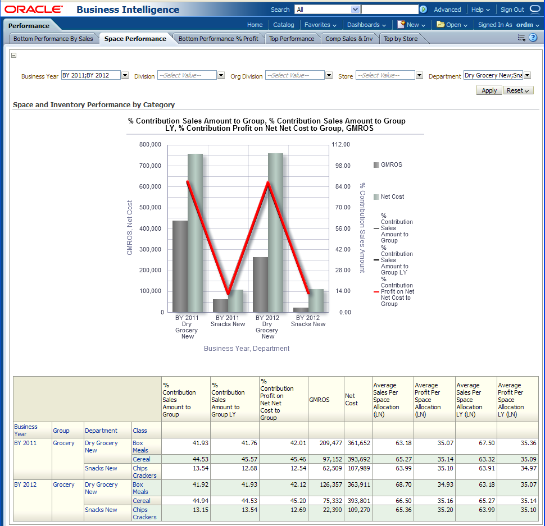Expand the Business Year dropdown arrow
Image resolution: width=545 pixels, height=526 pixels.
[x=125, y=75]
